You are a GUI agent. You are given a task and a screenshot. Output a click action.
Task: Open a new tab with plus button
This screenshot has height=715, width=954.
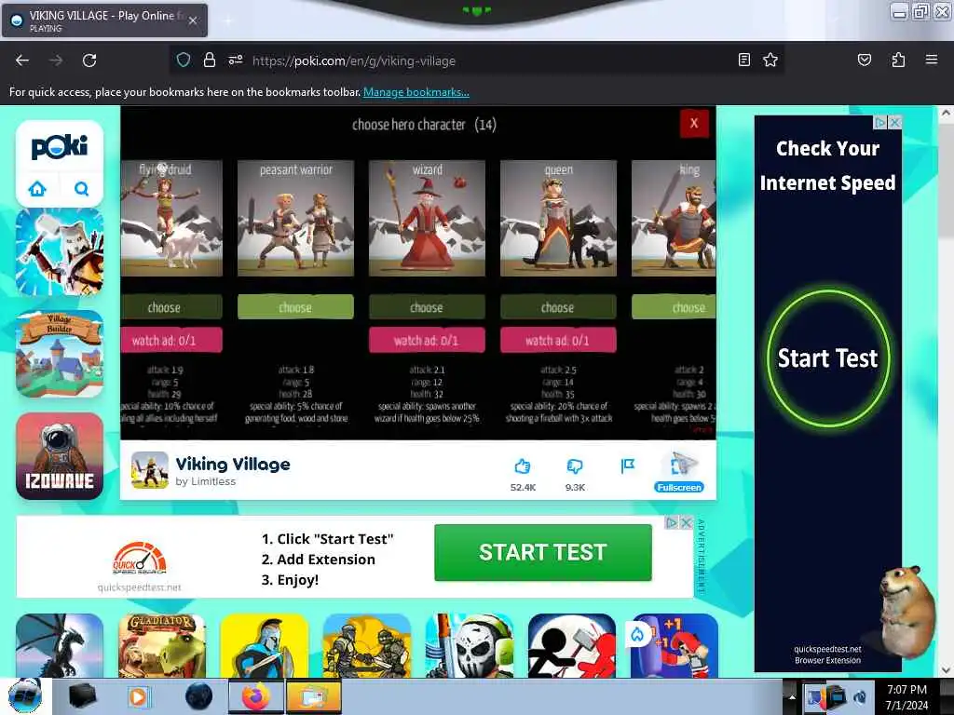(228, 20)
